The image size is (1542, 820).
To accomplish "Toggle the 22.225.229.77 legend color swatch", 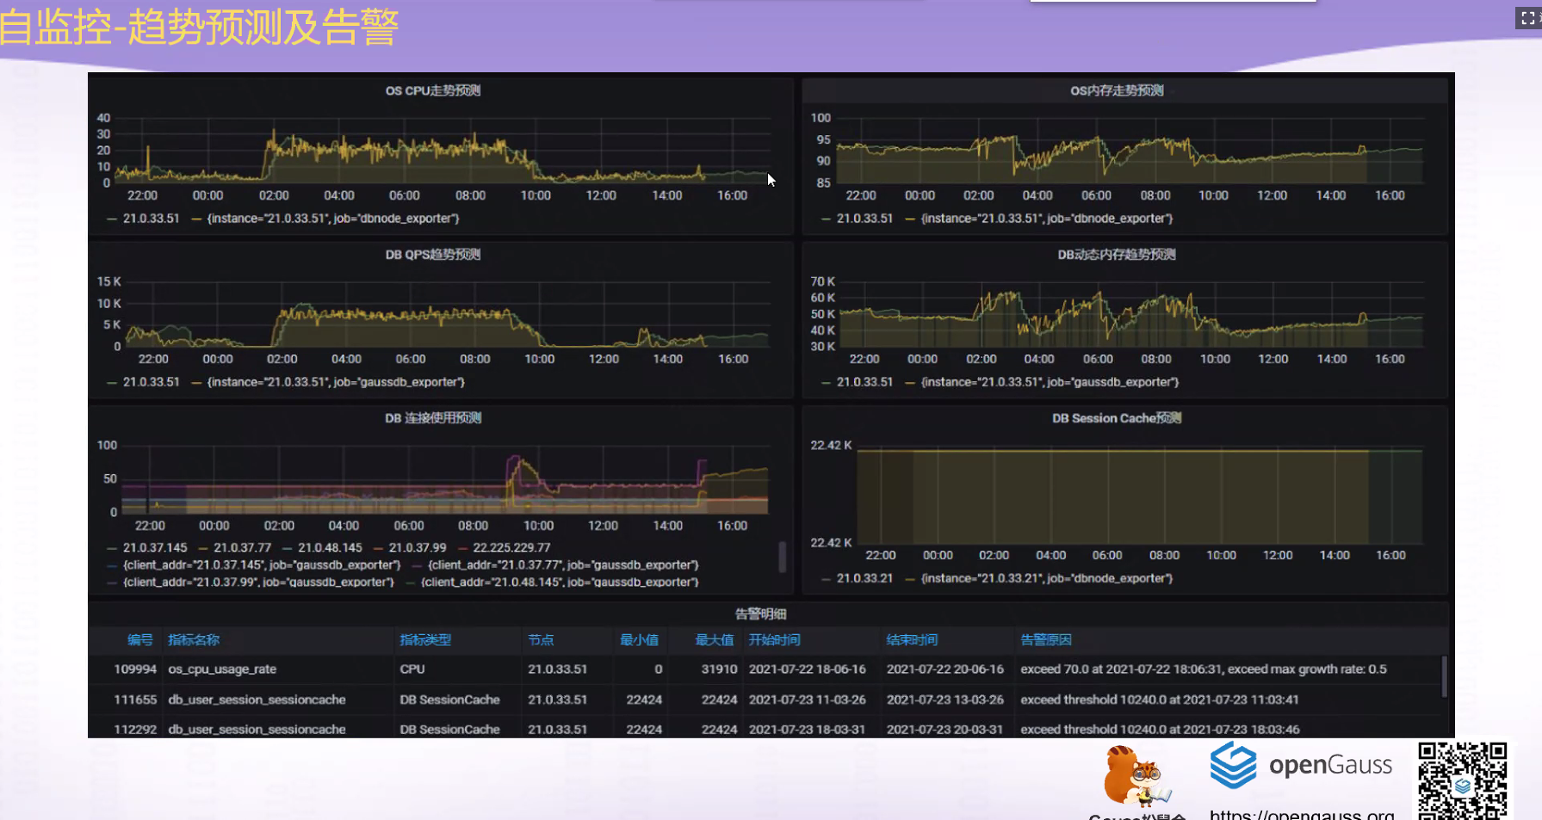I will point(464,548).
